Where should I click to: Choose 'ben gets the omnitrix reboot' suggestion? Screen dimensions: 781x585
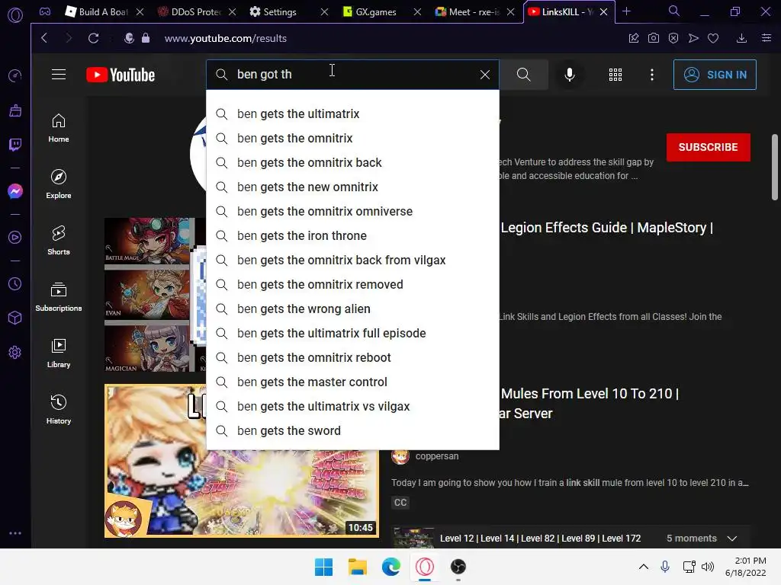point(352,358)
